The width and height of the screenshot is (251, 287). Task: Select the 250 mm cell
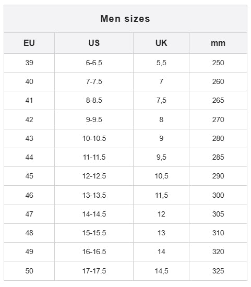click(x=218, y=63)
